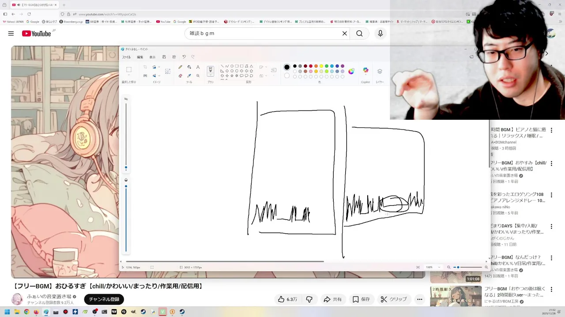Expand the flip options dropdown

(159, 76)
